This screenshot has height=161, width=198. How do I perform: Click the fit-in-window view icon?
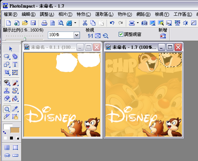point(98,36)
